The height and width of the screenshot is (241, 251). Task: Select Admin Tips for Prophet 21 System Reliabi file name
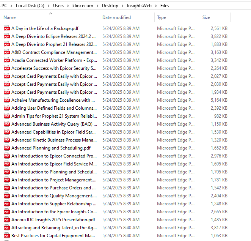(x=54, y=116)
